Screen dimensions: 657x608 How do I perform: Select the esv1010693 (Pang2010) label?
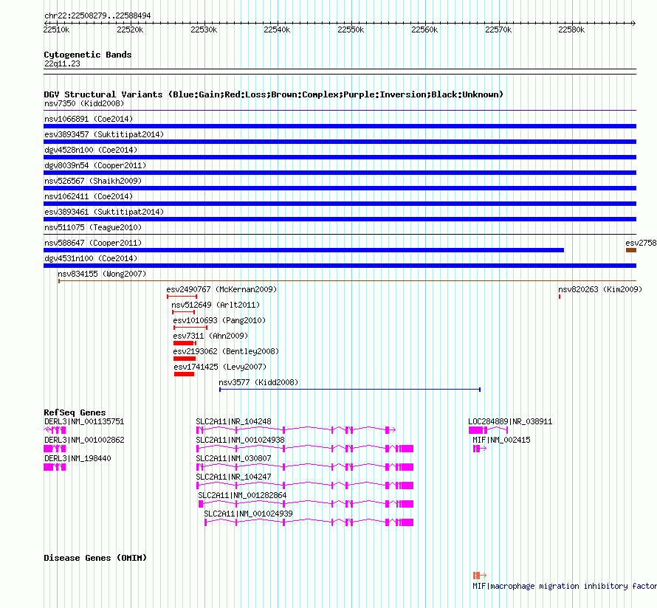219,320
